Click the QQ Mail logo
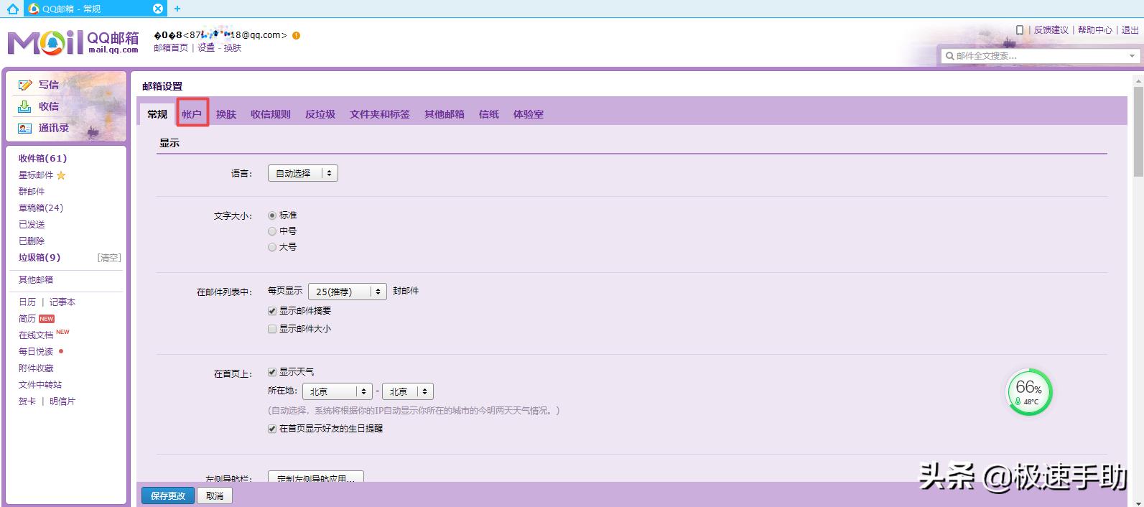This screenshot has width=1144, height=507. 73,42
